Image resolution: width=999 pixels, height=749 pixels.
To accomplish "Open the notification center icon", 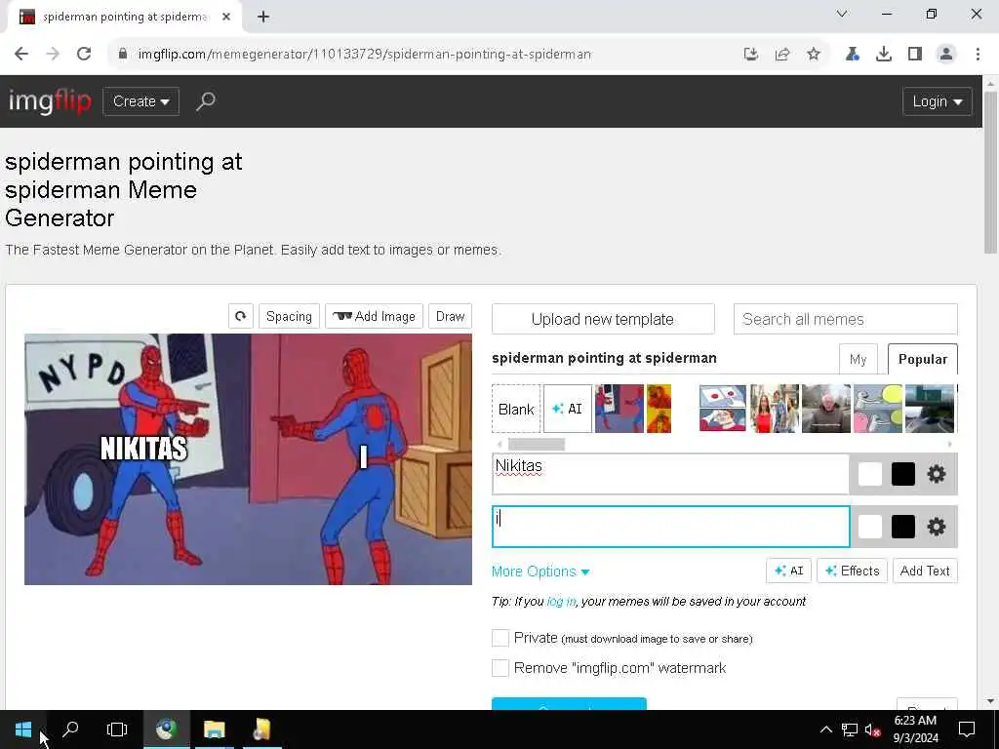I will pos(967,729).
